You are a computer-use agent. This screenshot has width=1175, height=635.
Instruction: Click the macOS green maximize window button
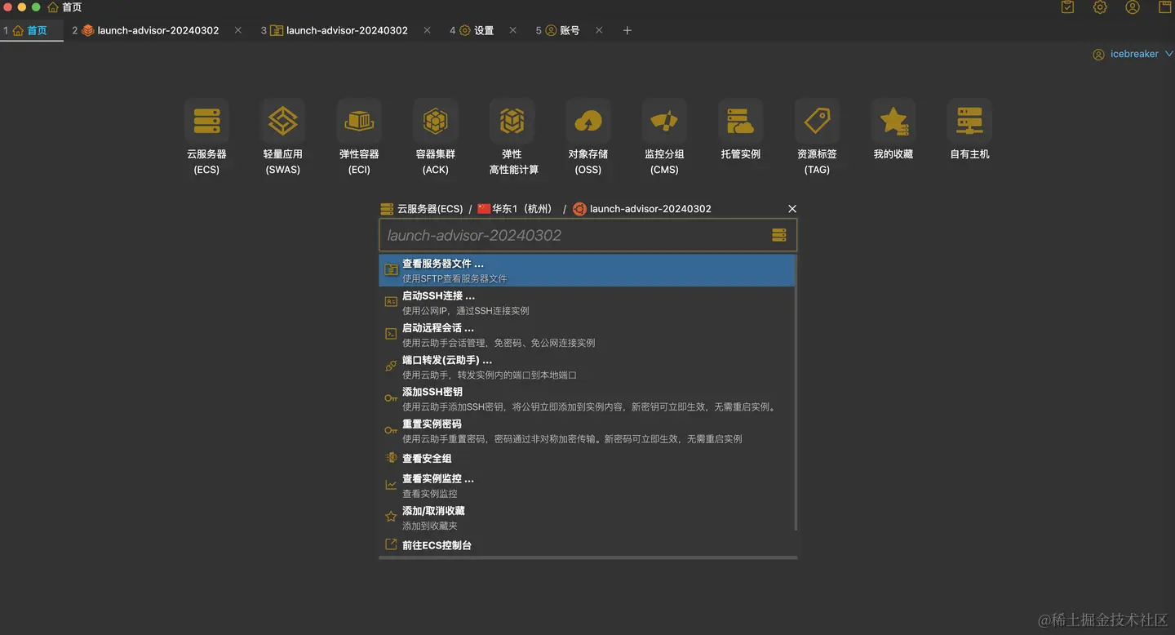(36, 7)
